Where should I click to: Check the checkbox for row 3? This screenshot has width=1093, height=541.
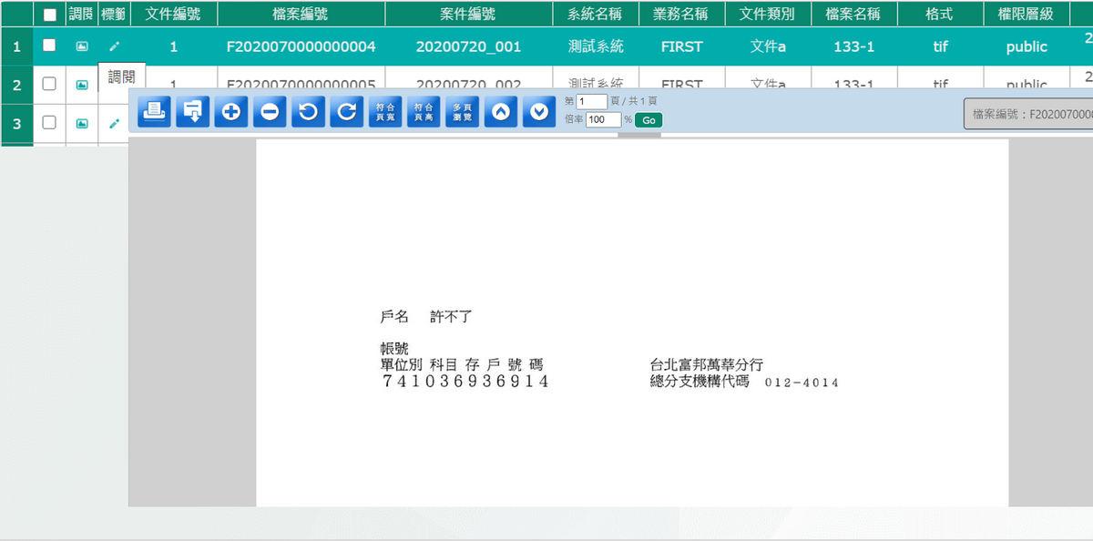tap(49, 122)
